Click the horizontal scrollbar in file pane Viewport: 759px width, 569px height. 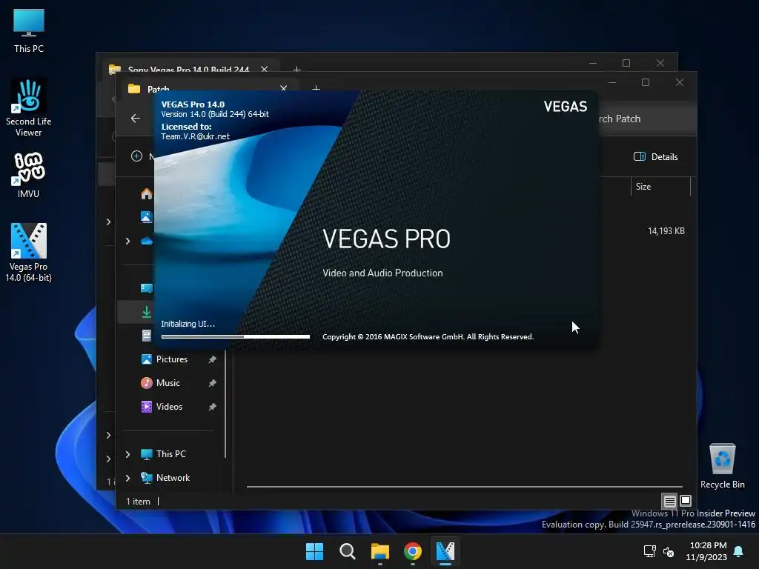[x=464, y=486]
